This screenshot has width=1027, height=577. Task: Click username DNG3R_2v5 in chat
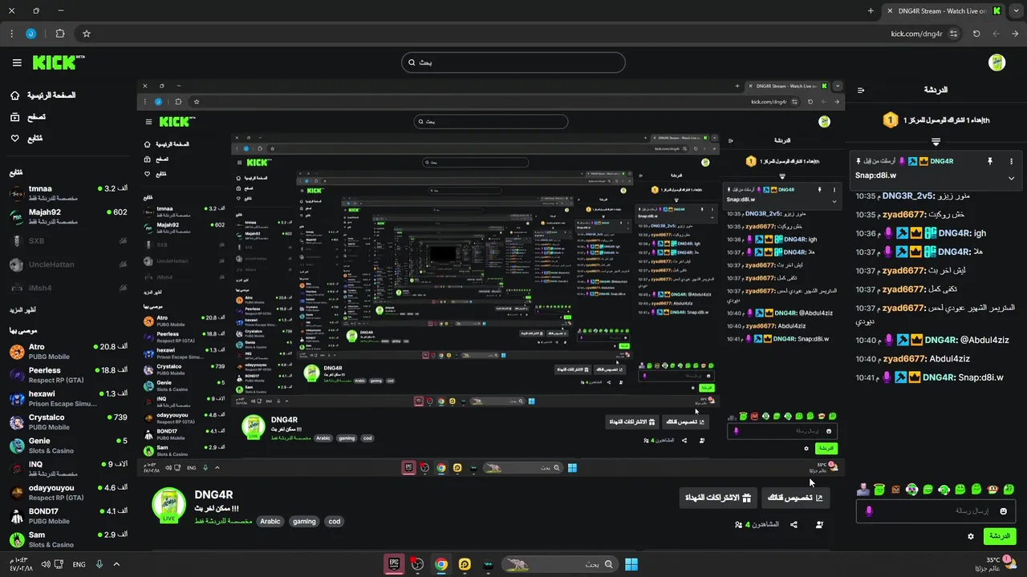point(908,196)
